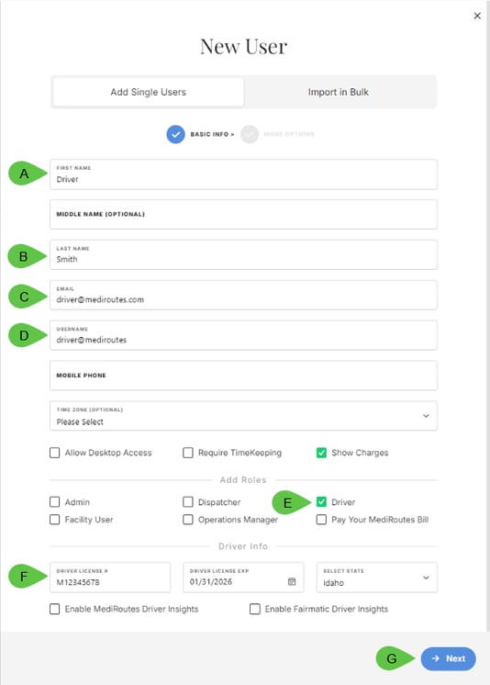The image size is (490, 685).
Task: Tick the Dispatcher role checkbox
Action: click(x=188, y=502)
